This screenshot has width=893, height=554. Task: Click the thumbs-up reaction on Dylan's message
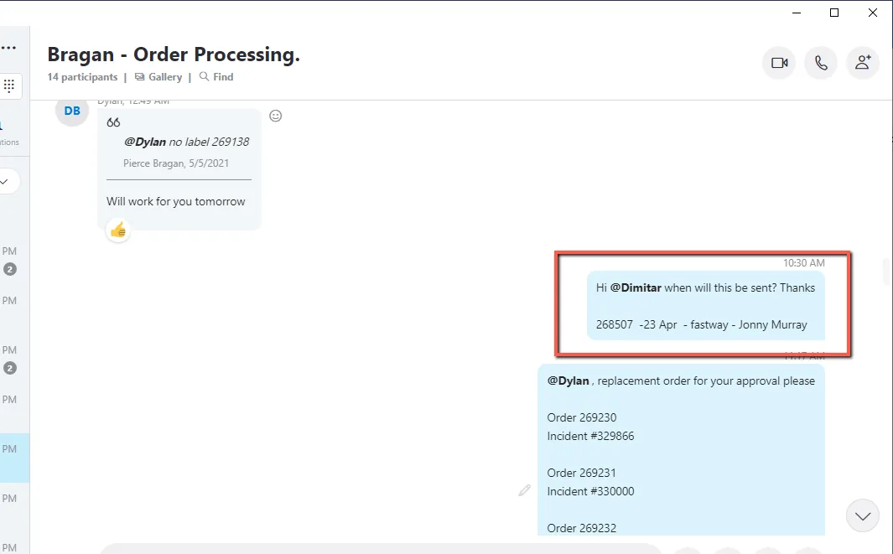[118, 230]
